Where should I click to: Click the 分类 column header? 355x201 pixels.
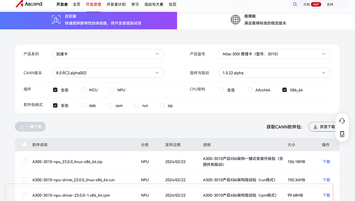145,145
